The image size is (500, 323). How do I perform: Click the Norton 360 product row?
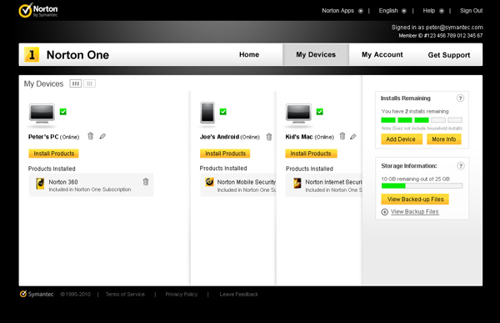[91, 184]
